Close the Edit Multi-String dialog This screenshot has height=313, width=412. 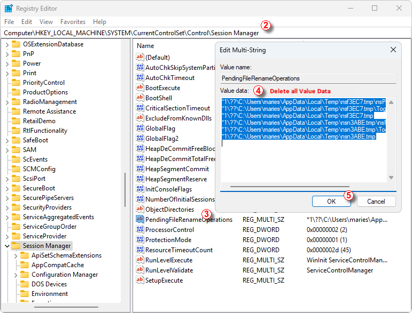[393, 50]
